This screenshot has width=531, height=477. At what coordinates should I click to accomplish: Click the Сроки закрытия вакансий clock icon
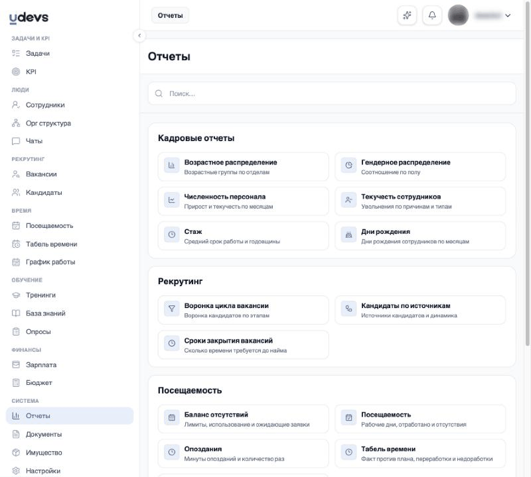coord(172,343)
